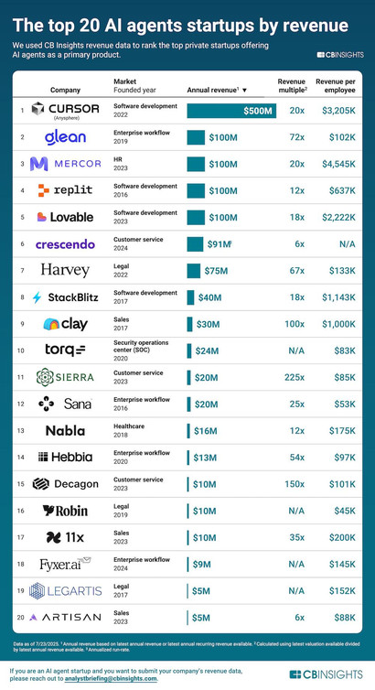Select the Clay rainbow logo icon
Screen dimensions: 375x690
(x=51, y=324)
